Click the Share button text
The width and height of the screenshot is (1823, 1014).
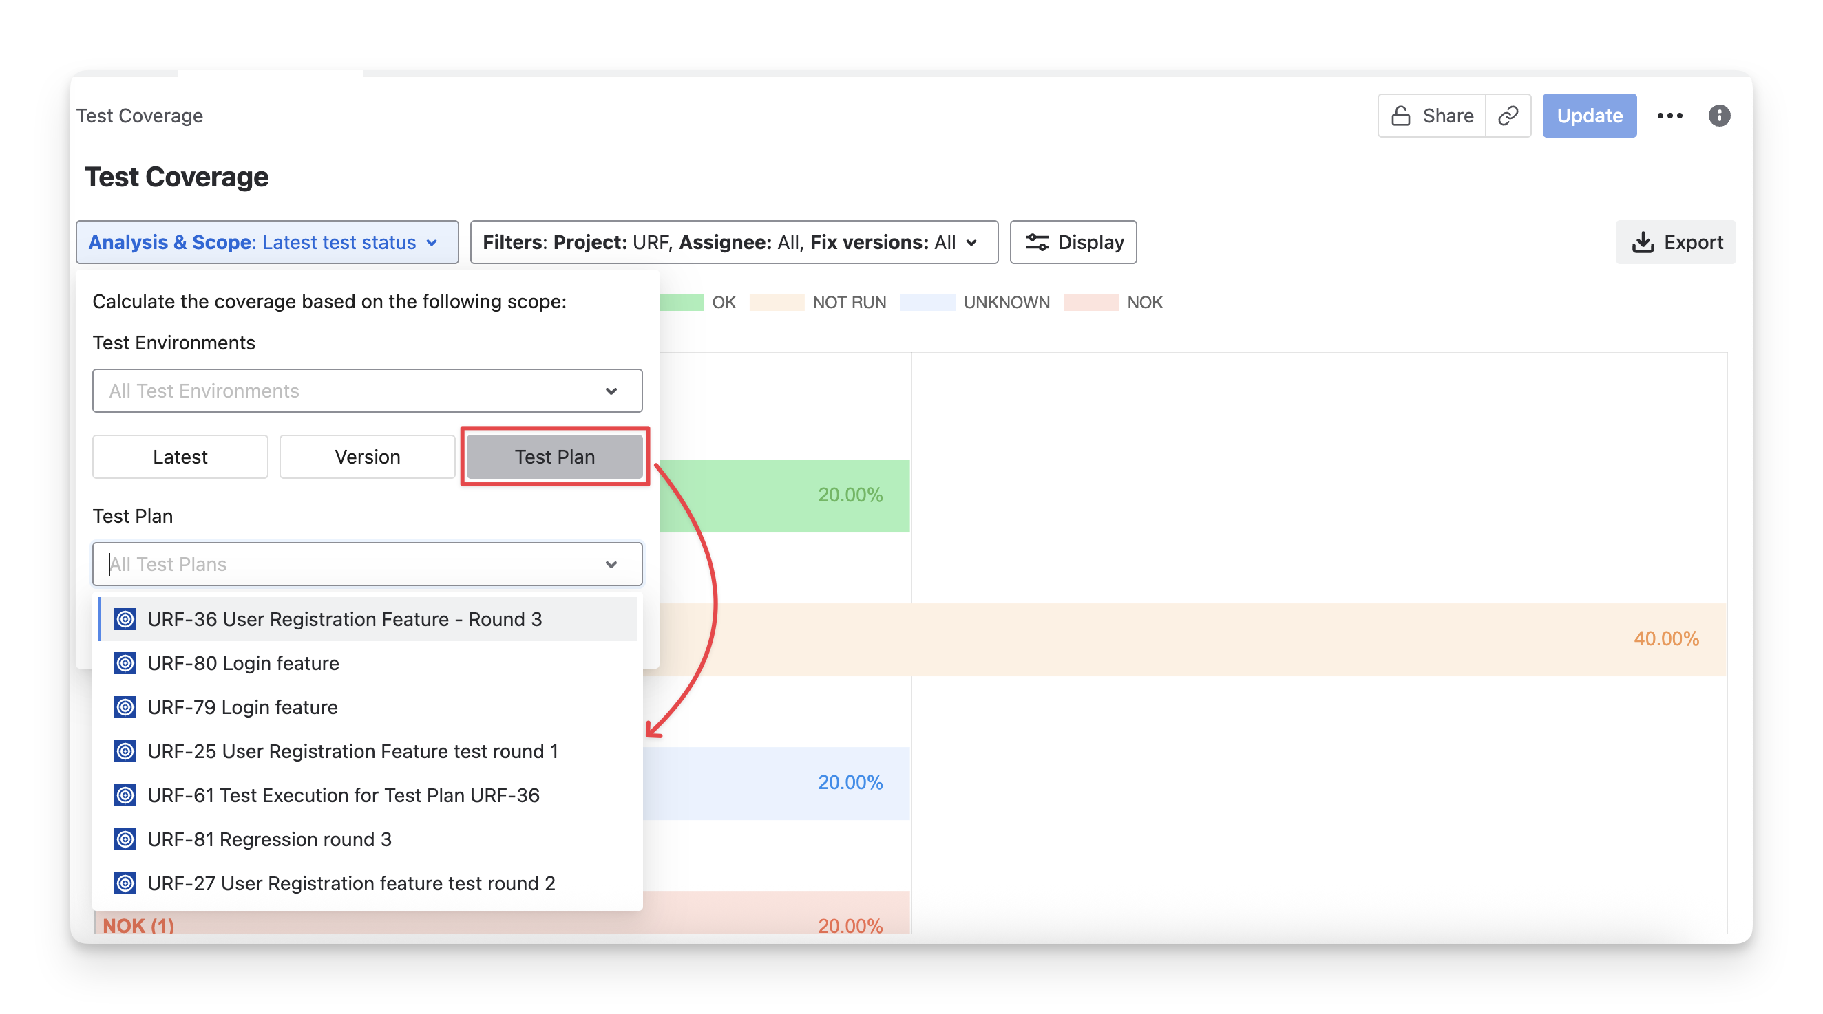1448,116
